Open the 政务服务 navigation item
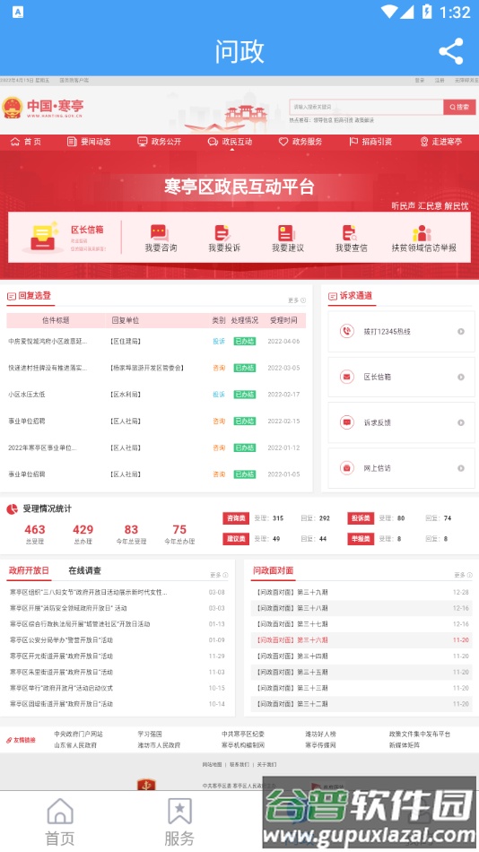The height and width of the screenshot is (852, 479). click(300, 142)
